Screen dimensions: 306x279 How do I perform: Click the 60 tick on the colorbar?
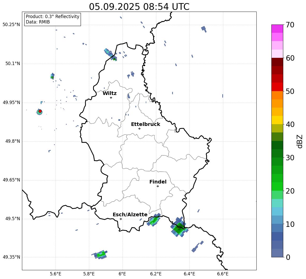pyautogui.click(x=290, y=58)
